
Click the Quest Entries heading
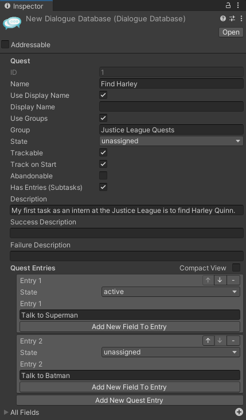33,268
